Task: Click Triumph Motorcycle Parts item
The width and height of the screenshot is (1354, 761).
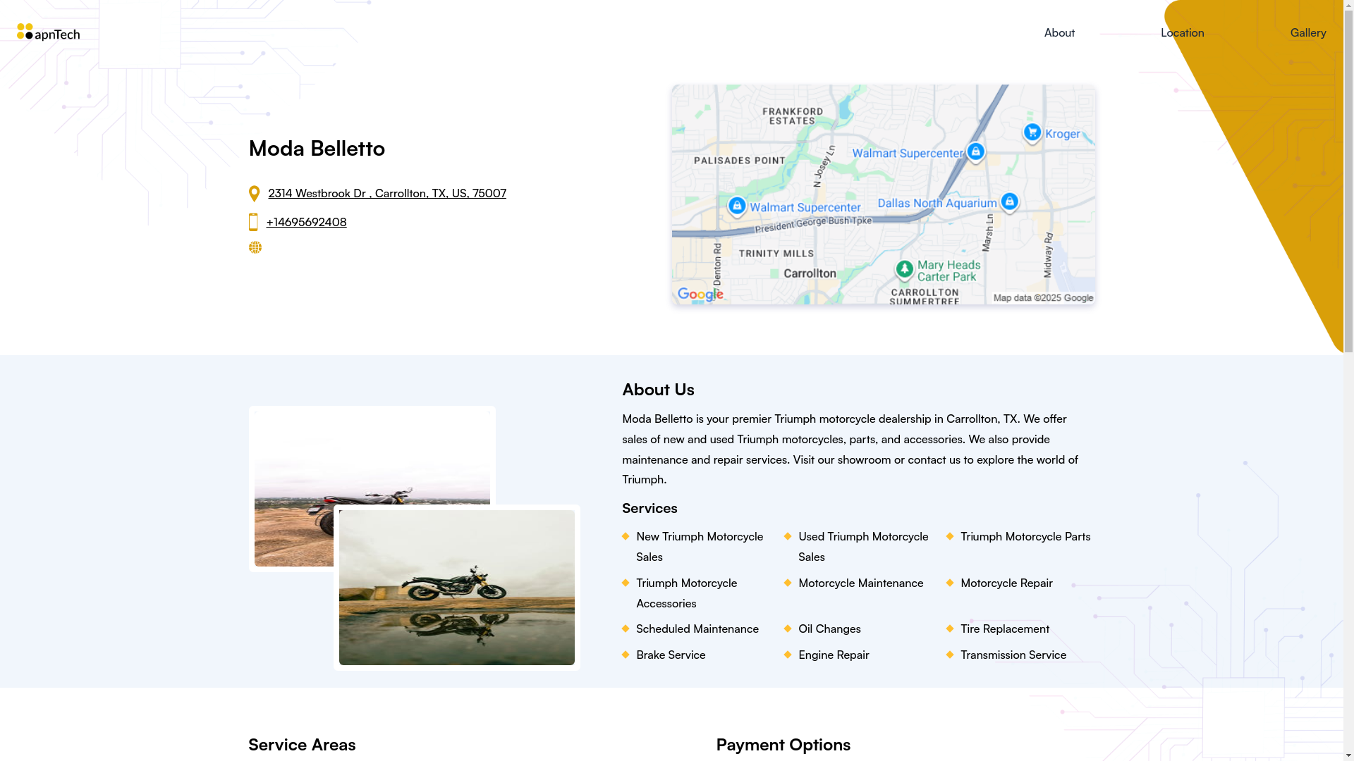Action: pos(1025,536)
